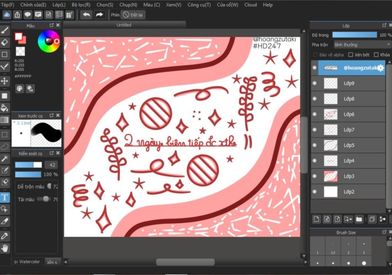Click the color wheel picker
Image resolution: width=392 pixels, height=275 pixels.
pos(49,41)
